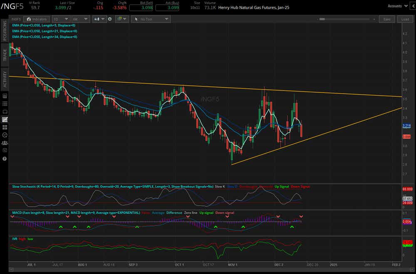Screen dimensions: 416x274
Task: Open chart settings gear icon
Action: pos(110,19)
